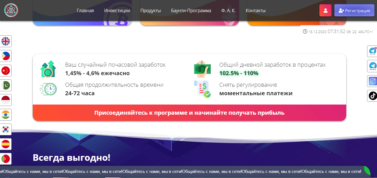Select the Indonesian flag language
377x178 pixels.
(x=6, y=100)
